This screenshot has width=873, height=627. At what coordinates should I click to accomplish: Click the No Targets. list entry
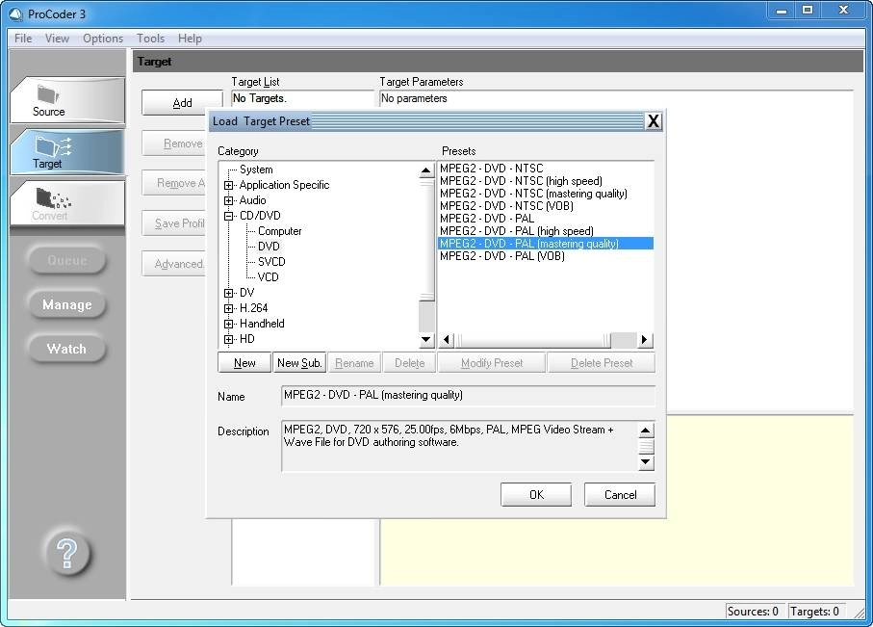(x=260, y=98)
